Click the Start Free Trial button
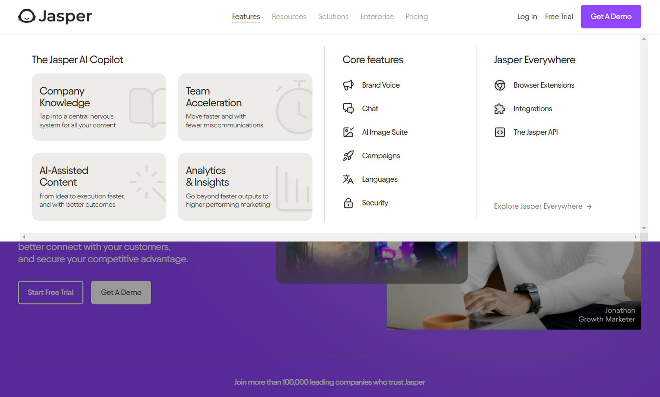Viewport: 660px width, 397px height. 50,292
